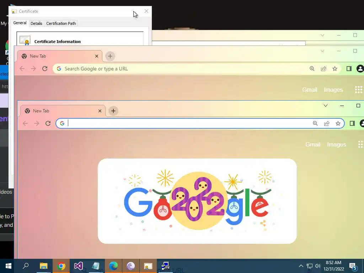Open purple spiral app on taskbar
The height and width of the screenshot is (273, 364).
pyautogui.click(x=131, y=266)
